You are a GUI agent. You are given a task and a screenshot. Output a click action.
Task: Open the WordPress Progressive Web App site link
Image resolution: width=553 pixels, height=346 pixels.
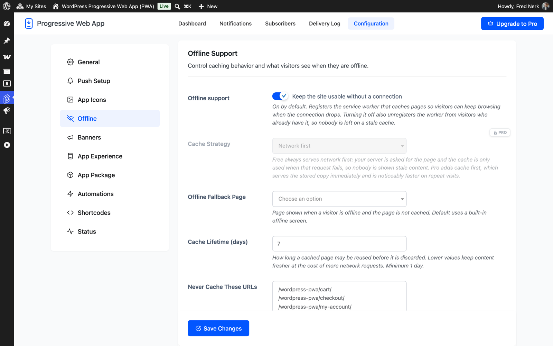(103, 6)
